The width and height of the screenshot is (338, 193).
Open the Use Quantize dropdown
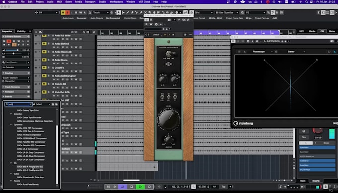(227, 13)
